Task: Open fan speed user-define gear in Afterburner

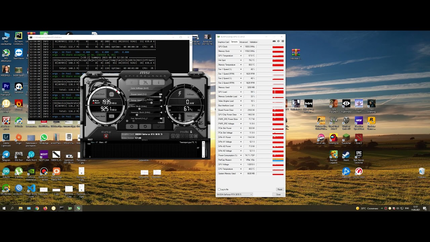Action: 127,121
